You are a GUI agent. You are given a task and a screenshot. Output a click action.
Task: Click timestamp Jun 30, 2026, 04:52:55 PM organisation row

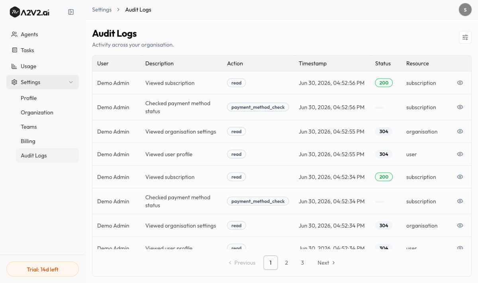point(331,132)
